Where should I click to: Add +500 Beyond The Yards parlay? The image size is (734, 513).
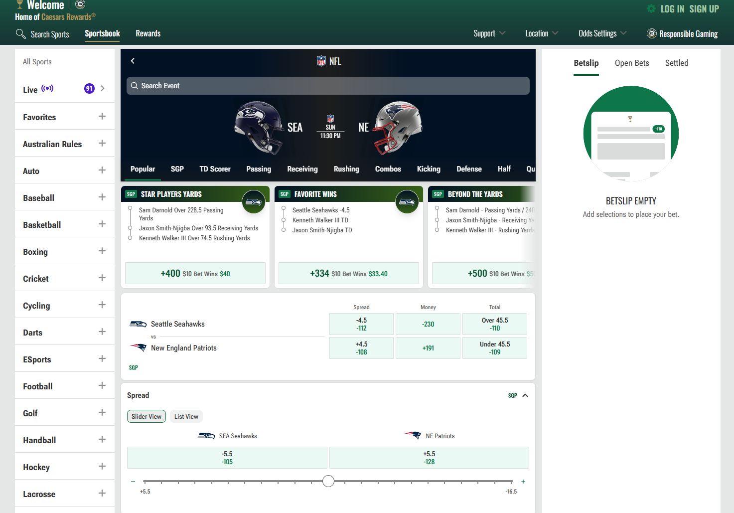click(483, 273)
